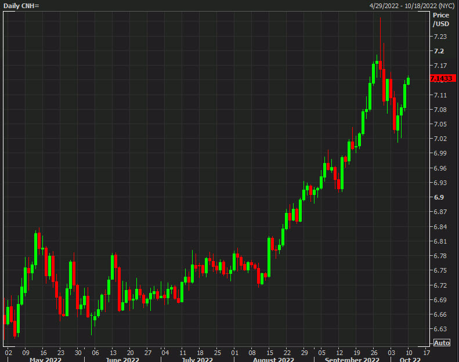Click the 6.93 price axis label
Viewport: 459px width, 362px height.
pyautogui.click(x=440, y=183)
